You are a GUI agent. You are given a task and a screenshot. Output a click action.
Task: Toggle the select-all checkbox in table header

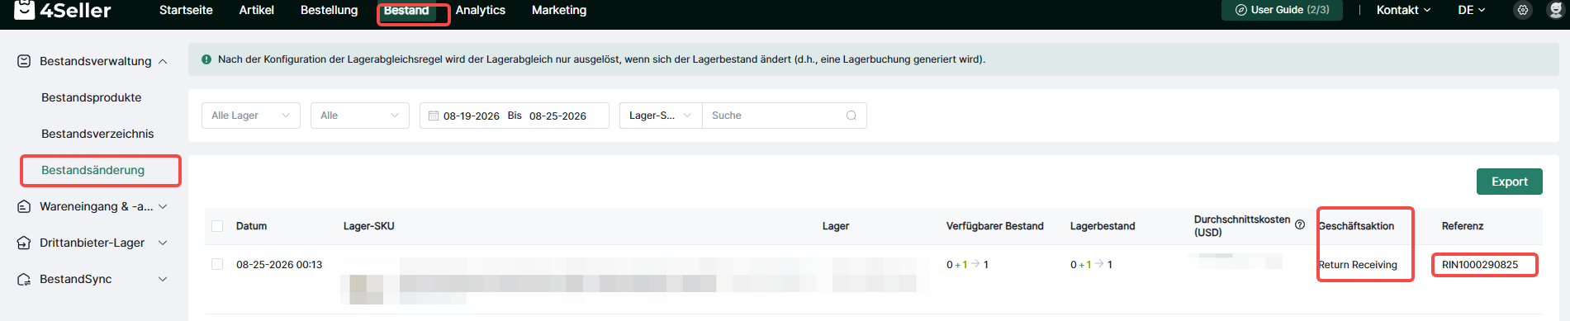pyautogui.click(x=217, y=226)
